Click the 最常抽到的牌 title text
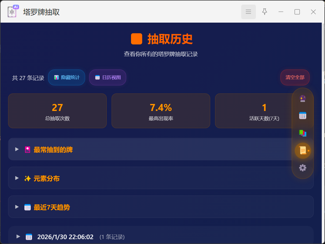The height and width of the screenshot is (244, 325). pyautogui.click(x=53, y=150)
